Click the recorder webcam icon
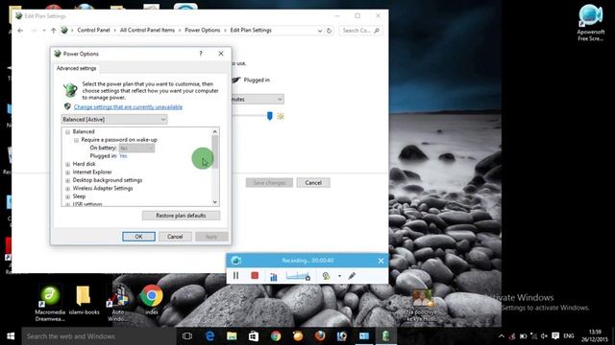Image resolution: width=615 pixels, height=345 pixels. 326,276
